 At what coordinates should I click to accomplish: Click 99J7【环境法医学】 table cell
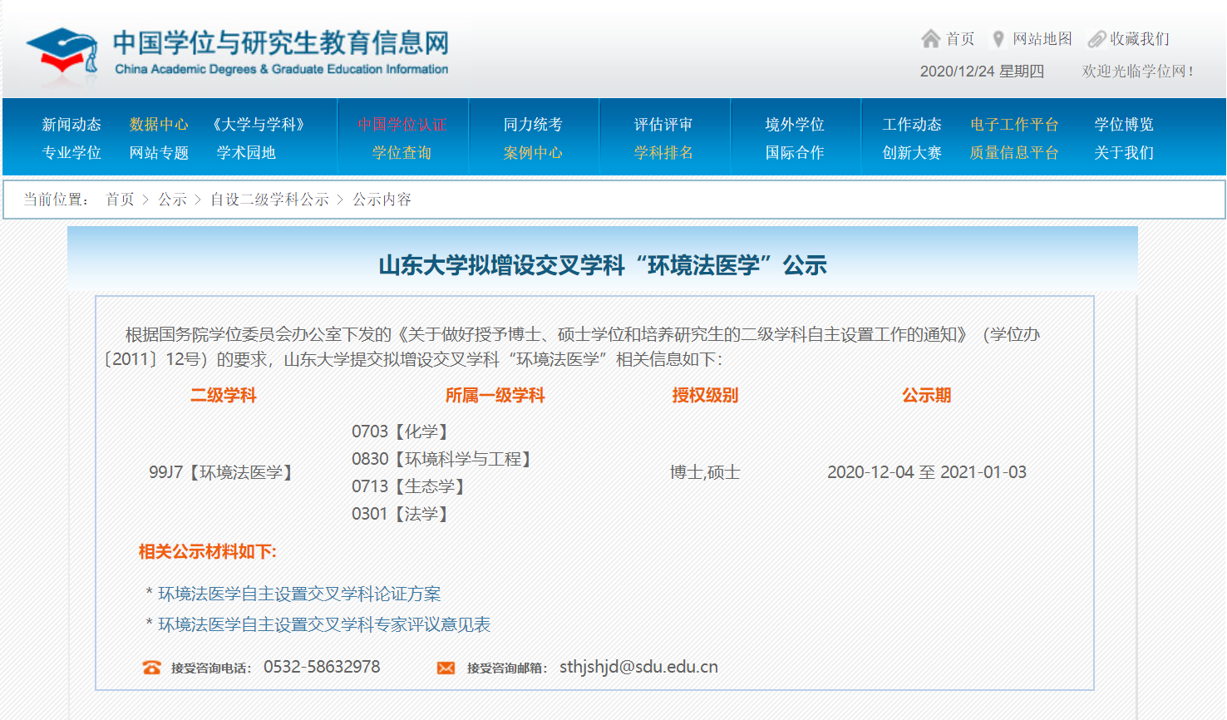point(223,472)
